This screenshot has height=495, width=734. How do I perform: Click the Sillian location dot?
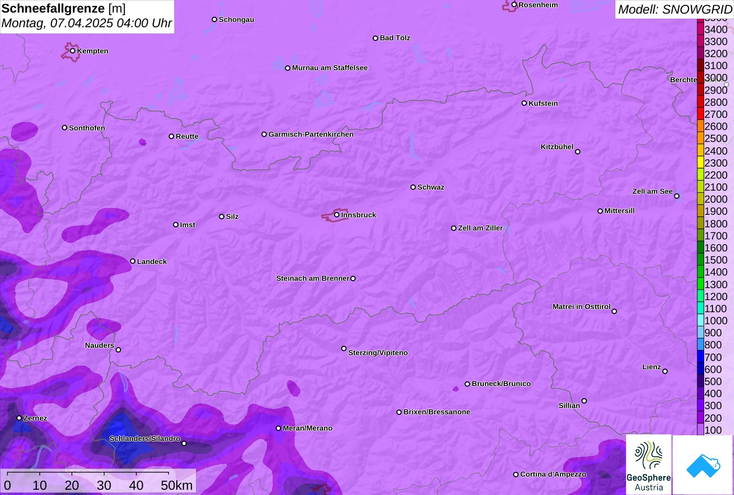(x=584, y=401)
